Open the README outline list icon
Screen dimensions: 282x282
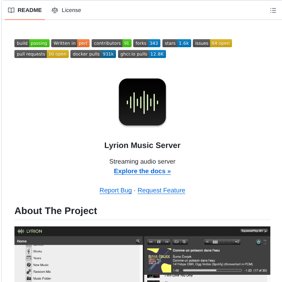click(x=273, y=10)
